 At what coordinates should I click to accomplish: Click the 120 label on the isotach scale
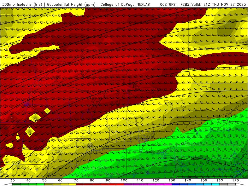coord(156,180)
